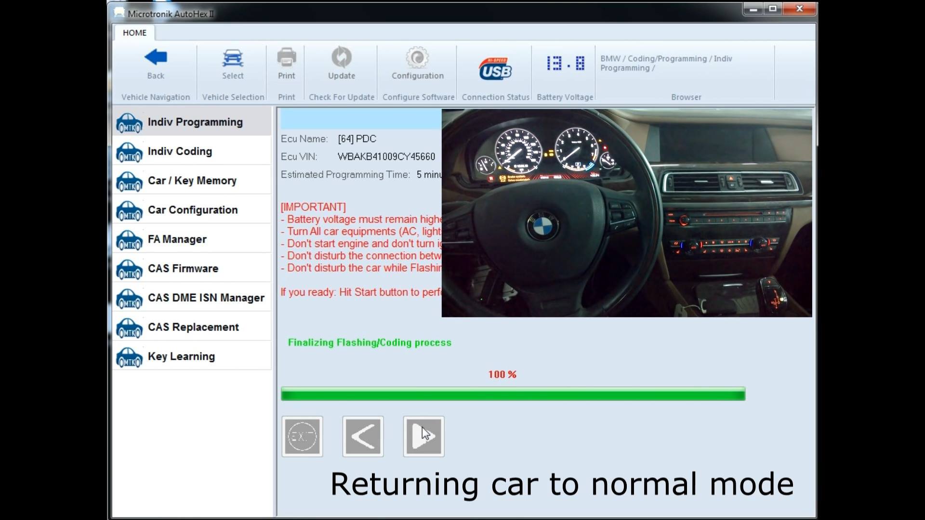This screenshot has width=925, height=520.
Task: Maximize the AutoHex II window
Action: click(x=773, y=9)
